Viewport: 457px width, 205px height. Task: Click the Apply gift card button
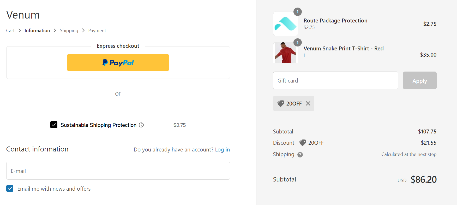click(x=420, y=80)
